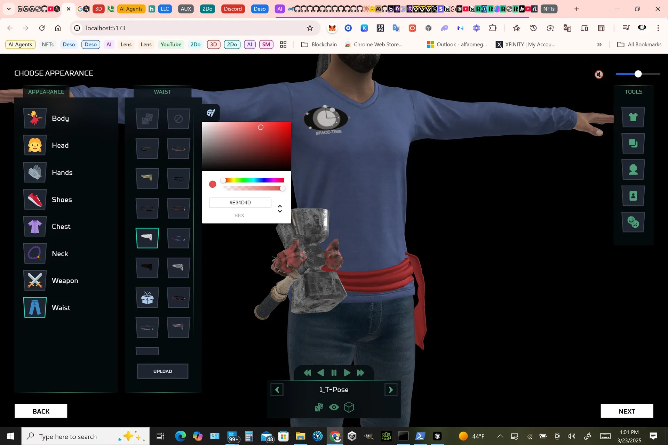668x445 pixels.
Task: Open the Shoes category
Action: tap(35, 199)
